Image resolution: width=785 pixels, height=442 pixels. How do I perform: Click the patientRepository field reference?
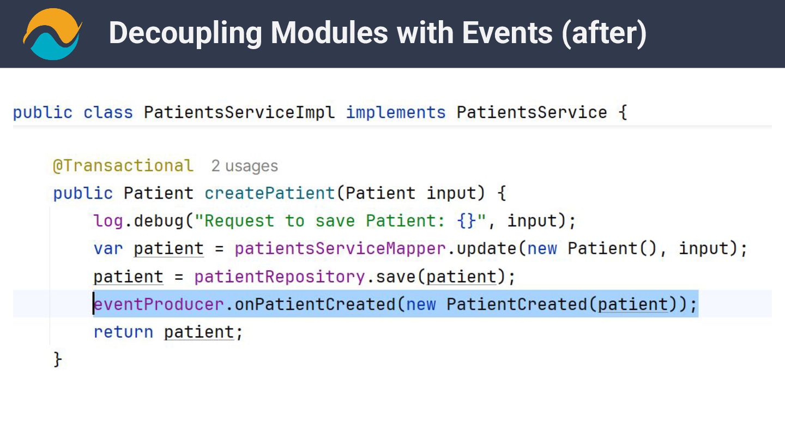(279, 277)
